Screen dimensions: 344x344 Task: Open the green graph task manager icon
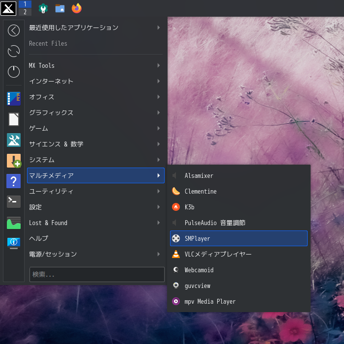point(14,223)
